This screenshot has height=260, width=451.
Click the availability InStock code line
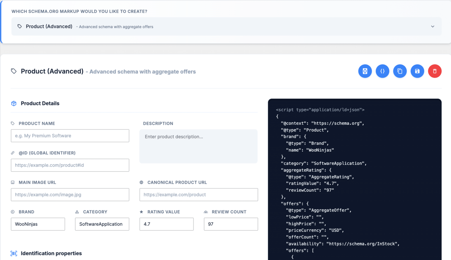click(343, 244)
